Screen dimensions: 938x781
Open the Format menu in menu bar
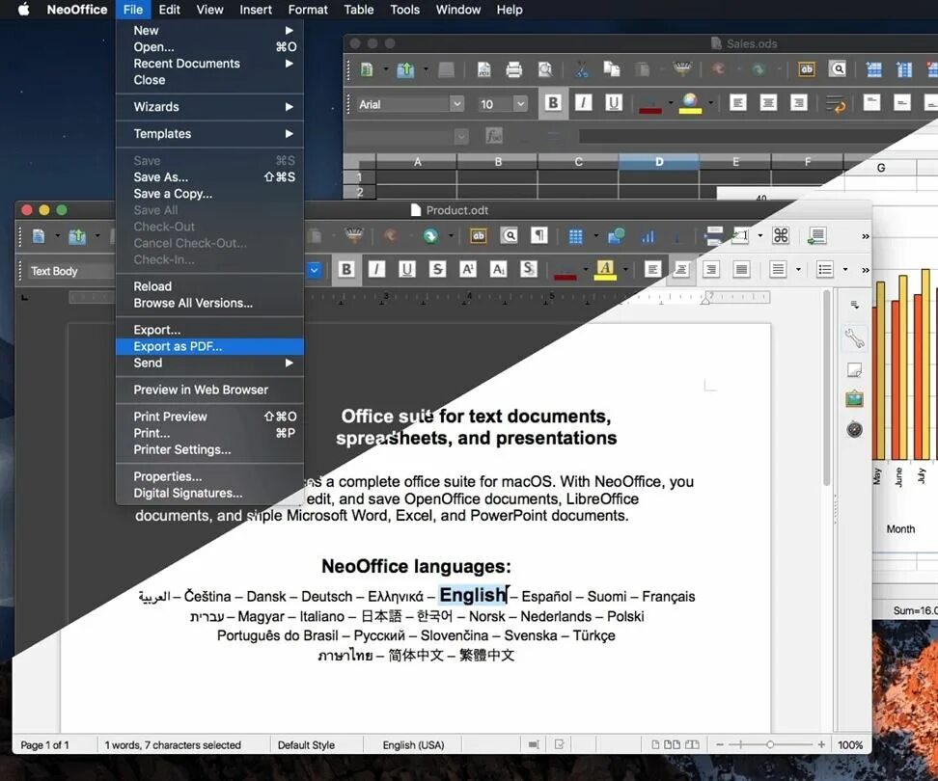(308, 10)
